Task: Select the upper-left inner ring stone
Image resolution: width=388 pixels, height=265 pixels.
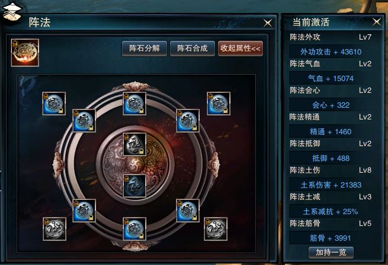Action: (x=84, y=121)
